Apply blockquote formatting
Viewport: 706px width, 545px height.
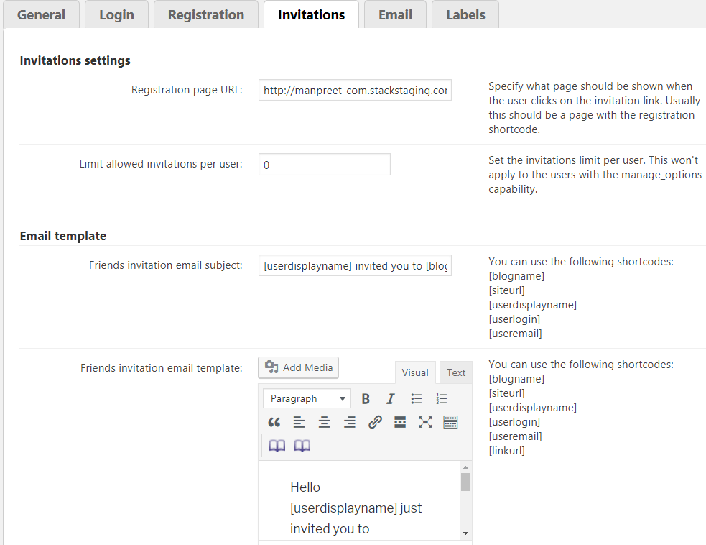click(274, 422)
